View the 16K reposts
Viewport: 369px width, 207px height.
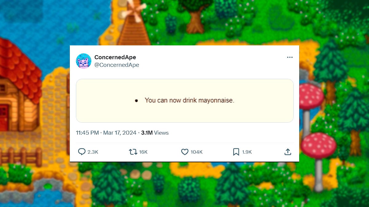(143, 151)
